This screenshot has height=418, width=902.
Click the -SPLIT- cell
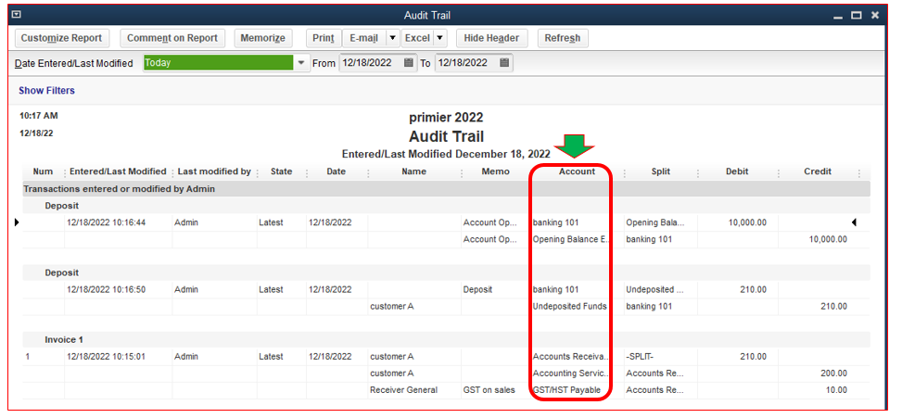(x=641, y=357)
